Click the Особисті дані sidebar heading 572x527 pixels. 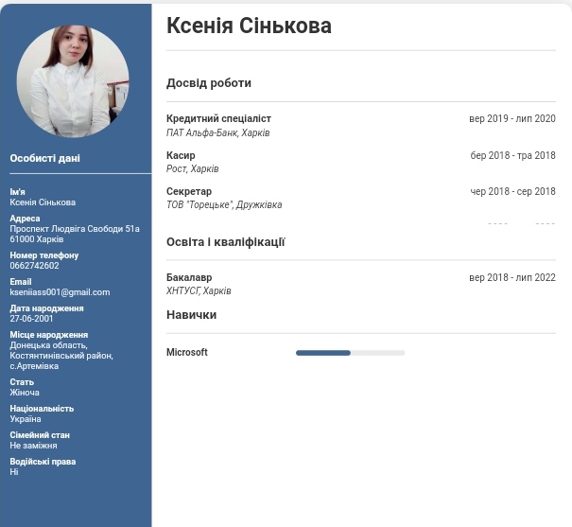(44, 159)
